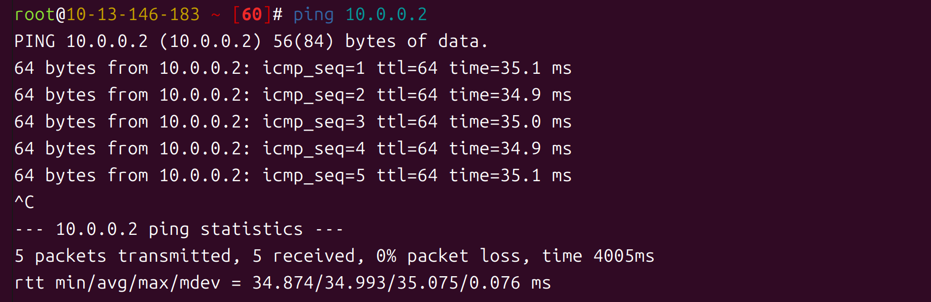Click the ttl=64 value on first reply

click(x=407, y=68)
